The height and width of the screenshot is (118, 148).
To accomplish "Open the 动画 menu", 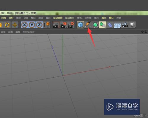I will tap(26, 18).
